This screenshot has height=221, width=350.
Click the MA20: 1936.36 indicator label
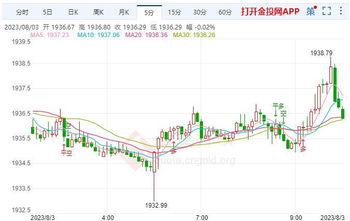coord(146,35)
